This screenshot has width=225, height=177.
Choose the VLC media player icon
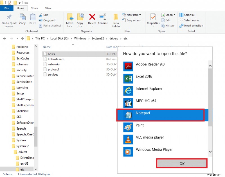pyautogui.click(x=128, y=140)
